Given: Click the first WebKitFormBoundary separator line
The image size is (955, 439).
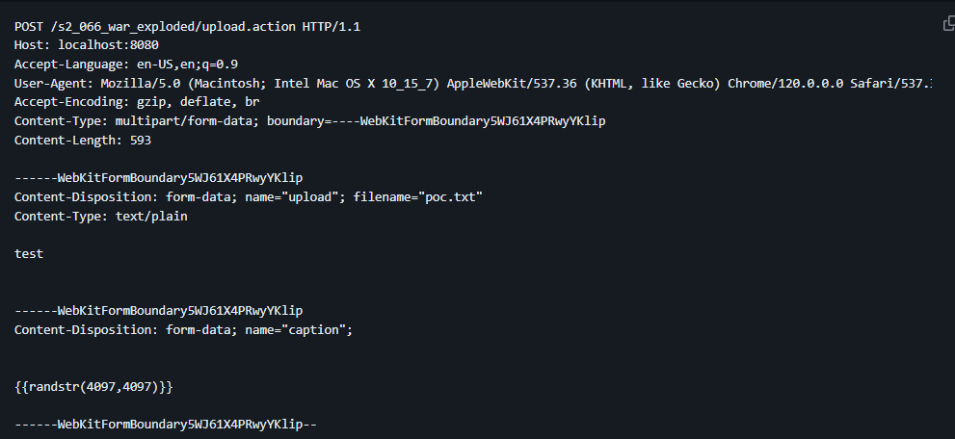Looking at the screenshot, I should click(x=159, y=178).
